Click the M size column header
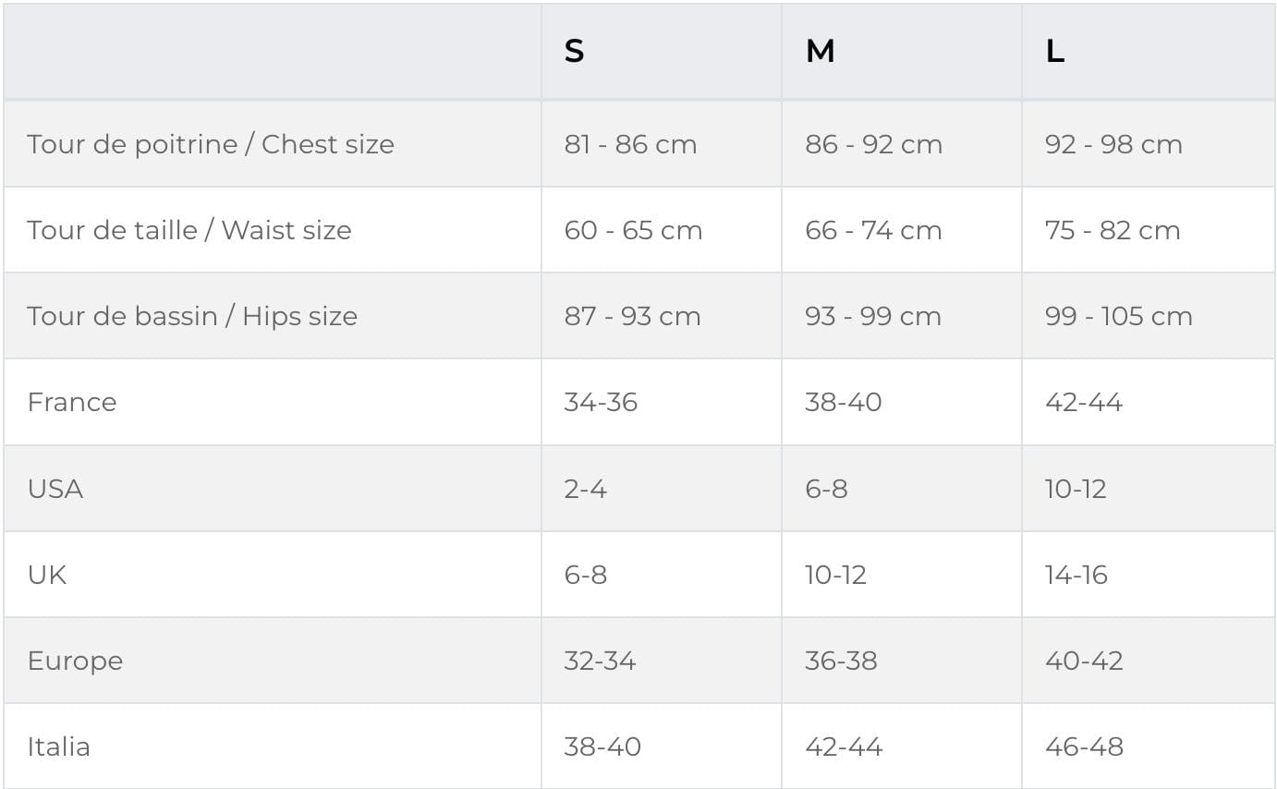The height and width of the screenshot is (789, 1277). coord(820,52)
